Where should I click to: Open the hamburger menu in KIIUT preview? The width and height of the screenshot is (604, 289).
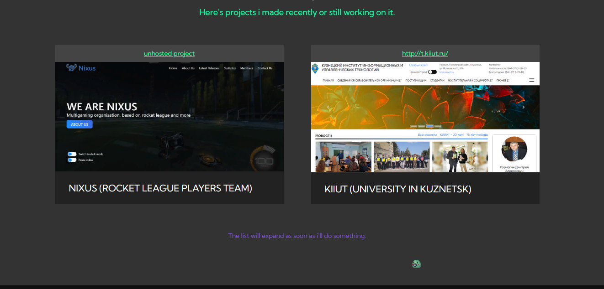coord(532,80)
